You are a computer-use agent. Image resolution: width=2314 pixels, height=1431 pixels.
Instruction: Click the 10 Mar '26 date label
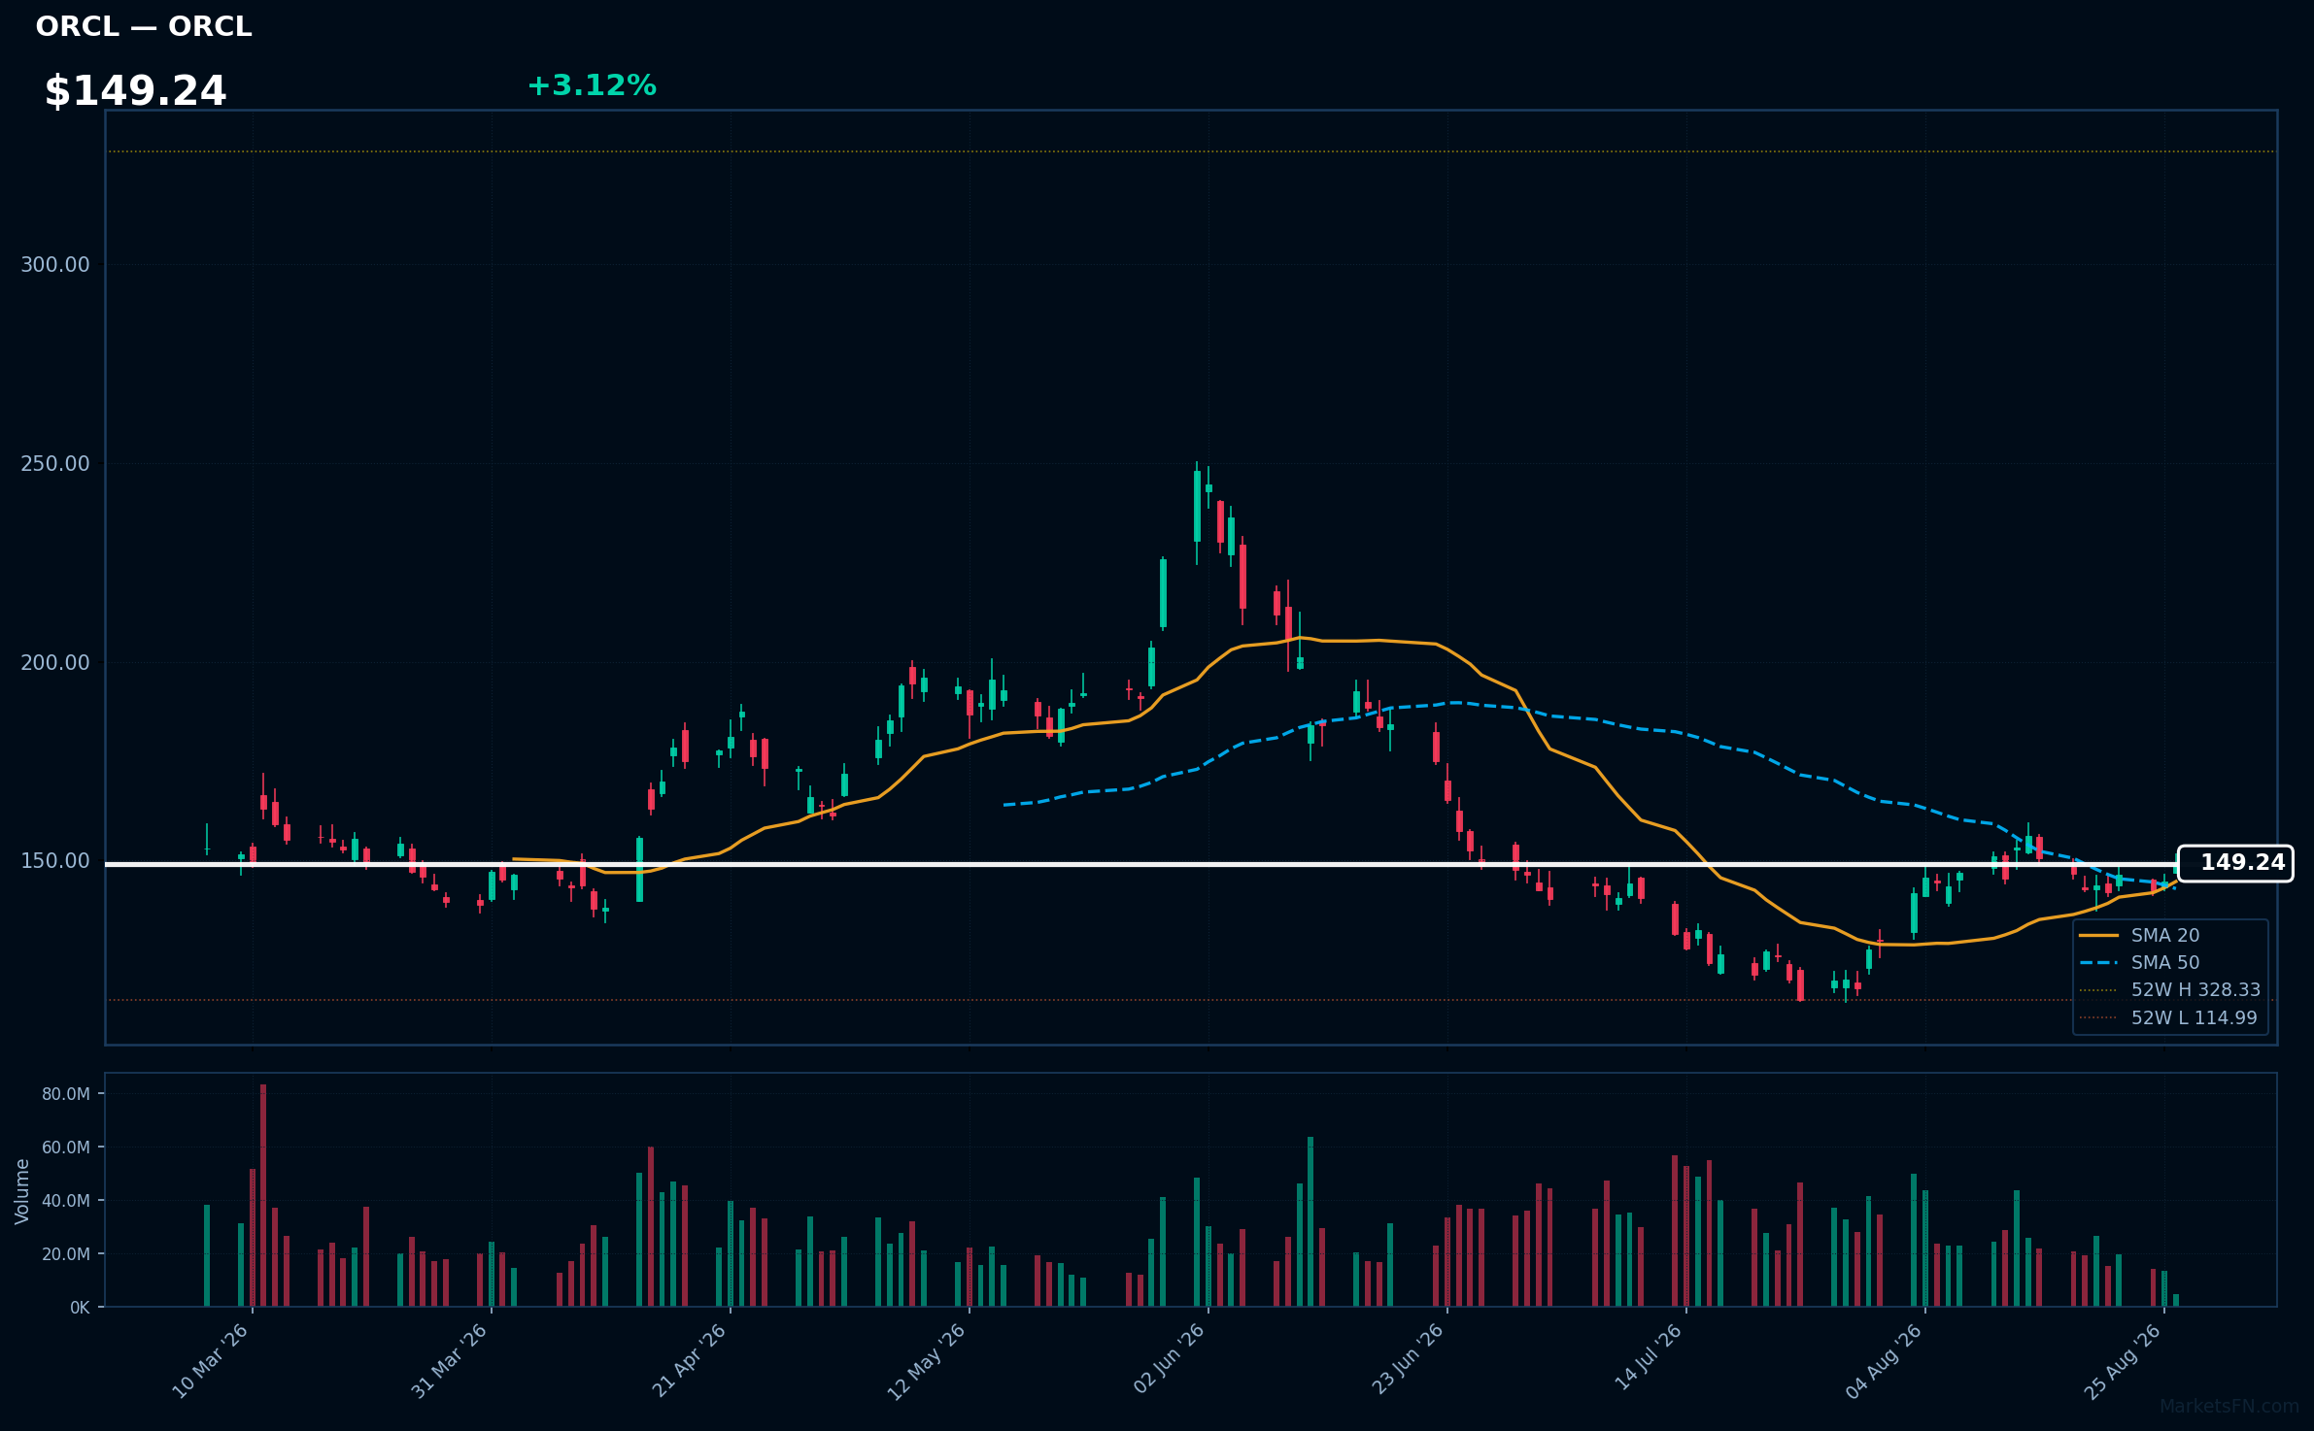pyautogui.click(x=211, y=1361)
